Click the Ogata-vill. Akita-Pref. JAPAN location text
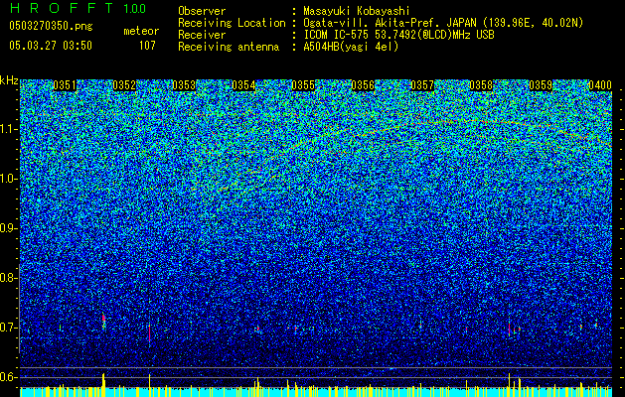This screenshot has height=397, width=625. [443, 23]
